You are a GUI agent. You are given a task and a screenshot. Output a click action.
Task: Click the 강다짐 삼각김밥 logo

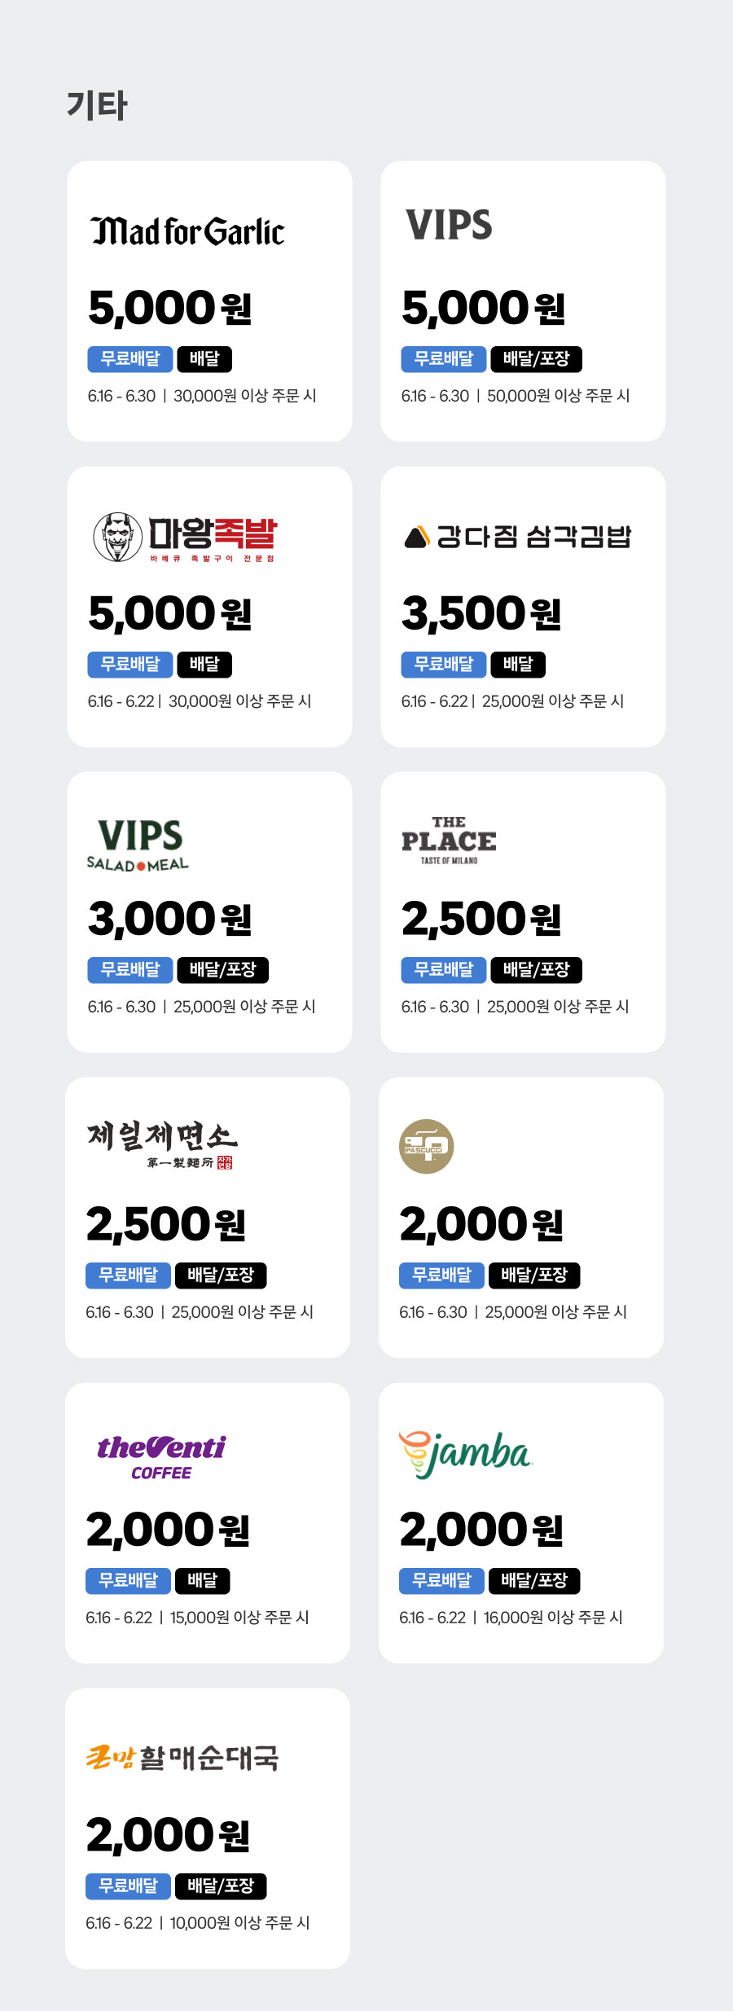click(518, 538)
